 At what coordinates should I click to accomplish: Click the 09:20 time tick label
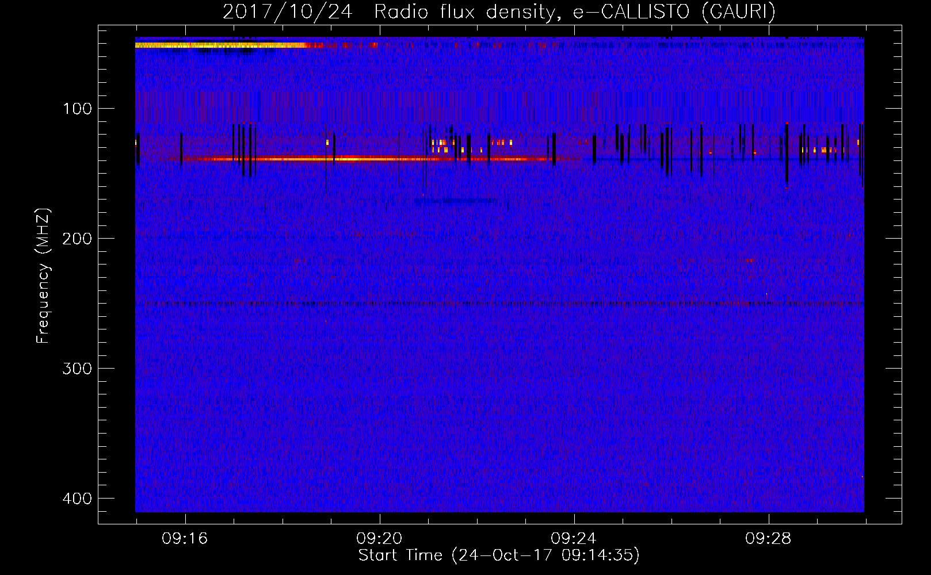379,539
